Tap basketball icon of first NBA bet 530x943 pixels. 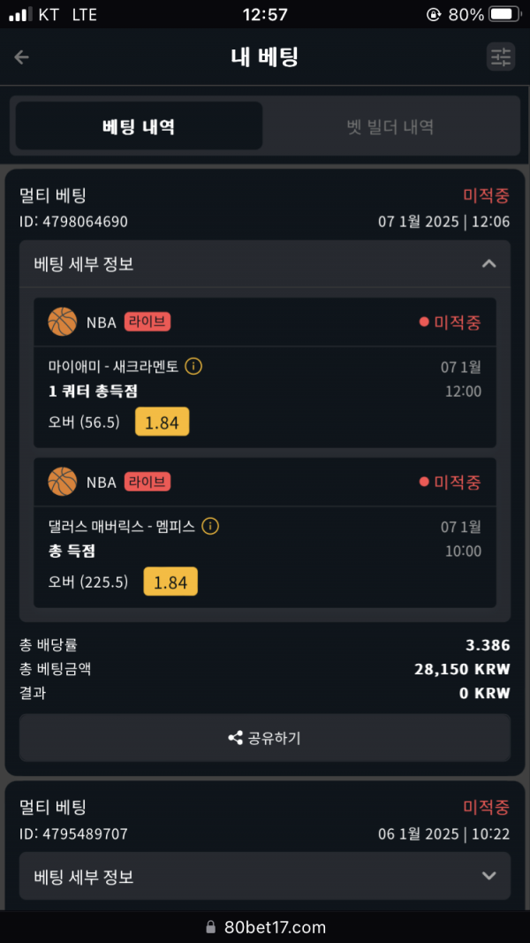[63, 322]
